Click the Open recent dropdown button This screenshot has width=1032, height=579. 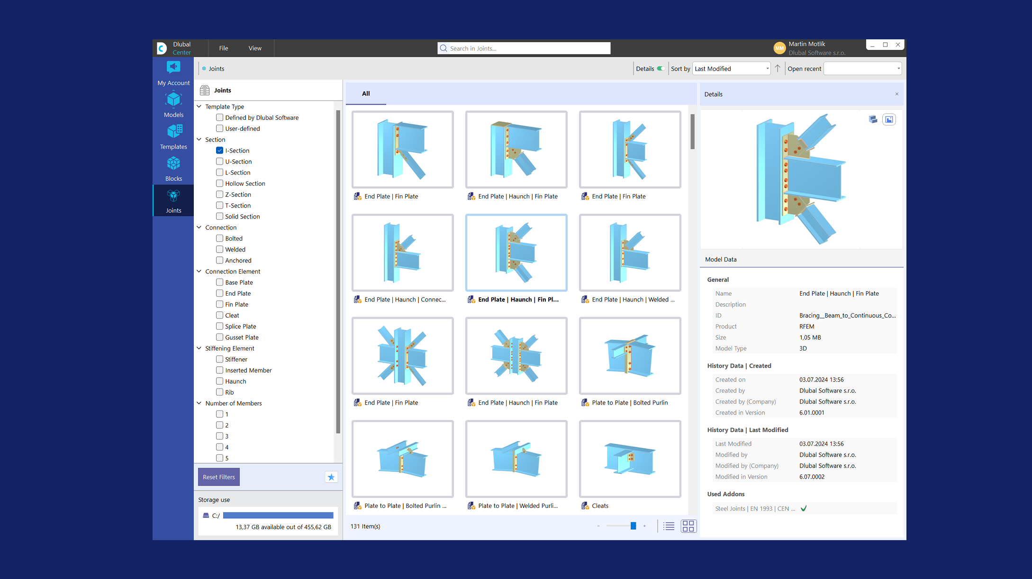pyautogui.click(x=896, y=69)
